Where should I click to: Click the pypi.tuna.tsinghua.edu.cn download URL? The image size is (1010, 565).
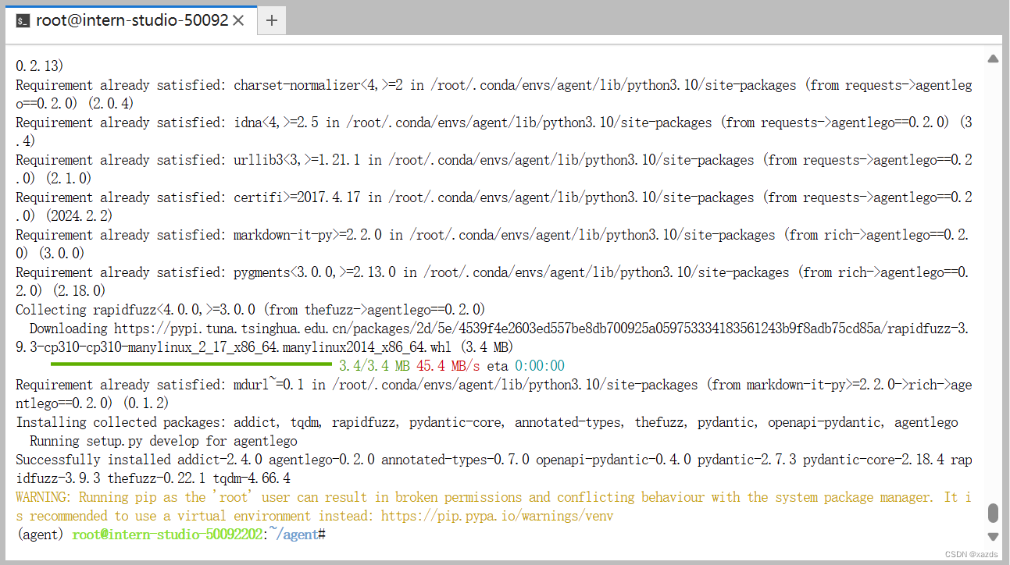coord(541,329)
